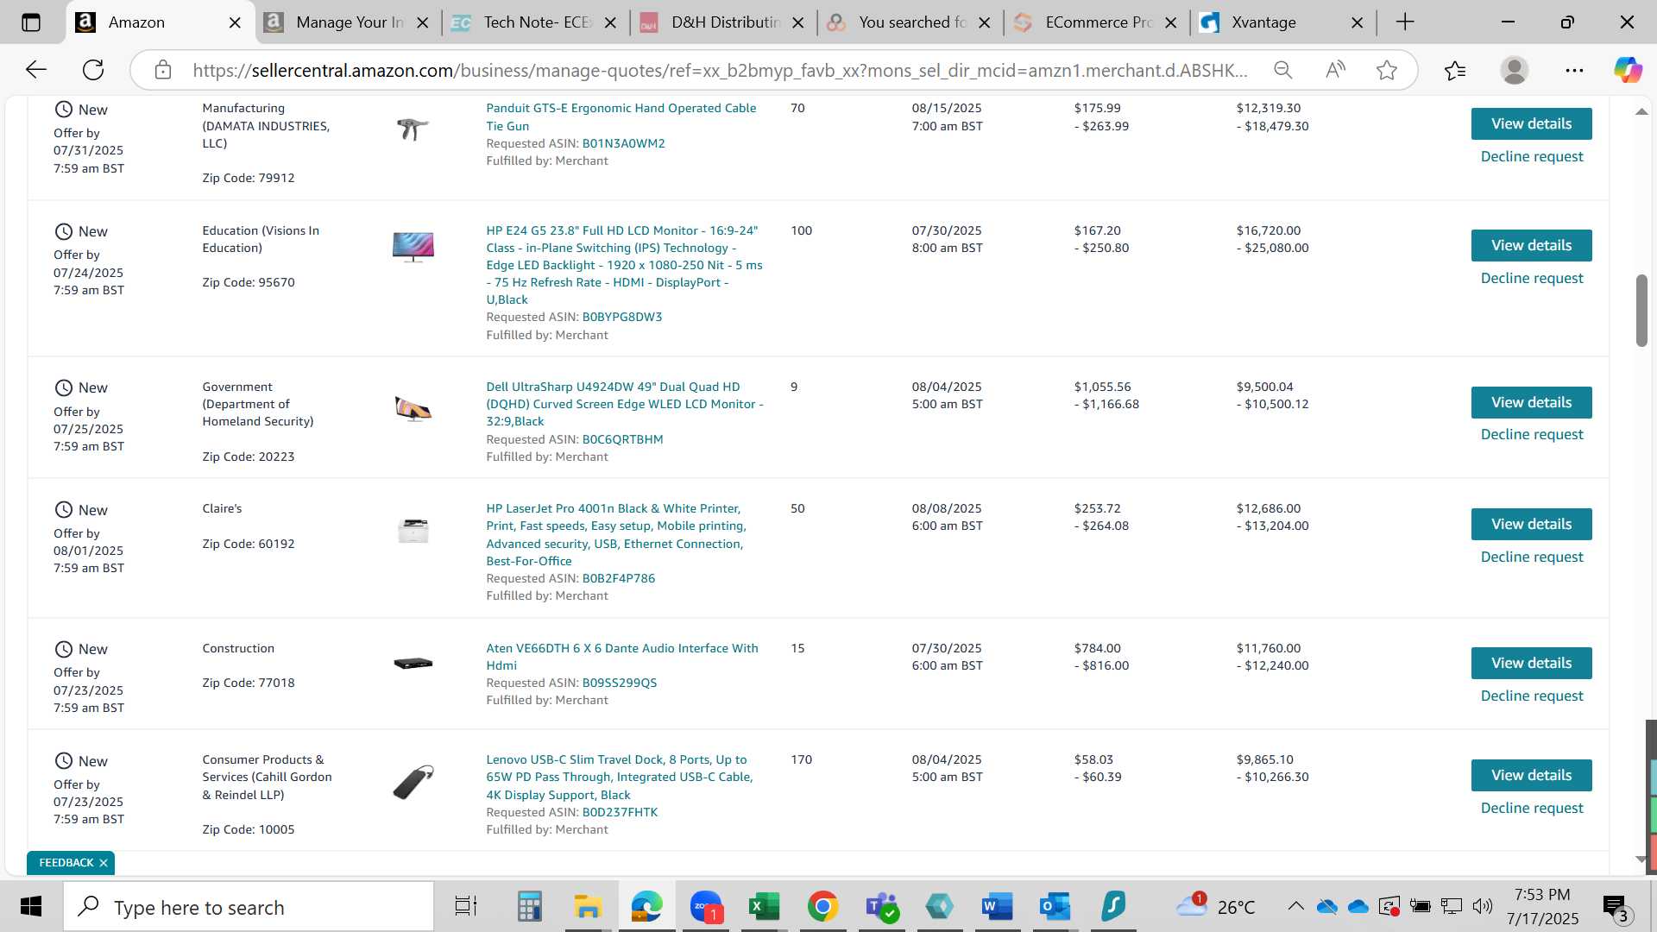View details for Panduit cable tie gun
Screen dimensions: 1657x932
(1531, 123)
